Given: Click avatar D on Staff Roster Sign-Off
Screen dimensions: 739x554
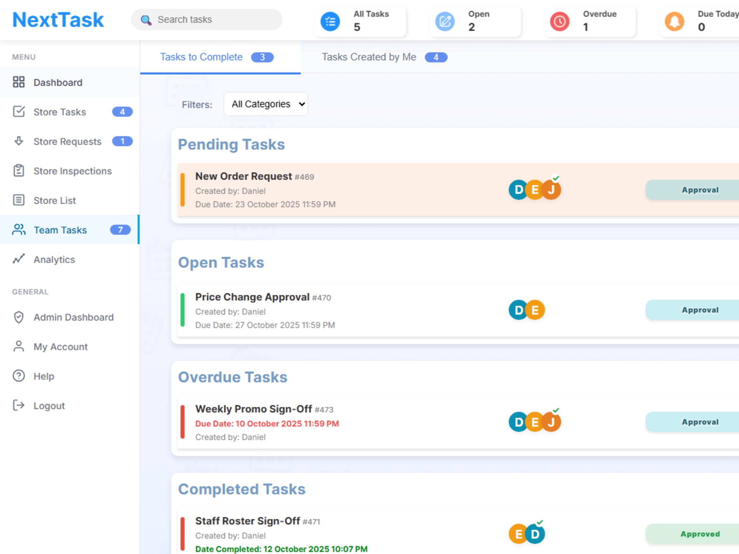Looking at the screenshot, I should coord(535,534).
